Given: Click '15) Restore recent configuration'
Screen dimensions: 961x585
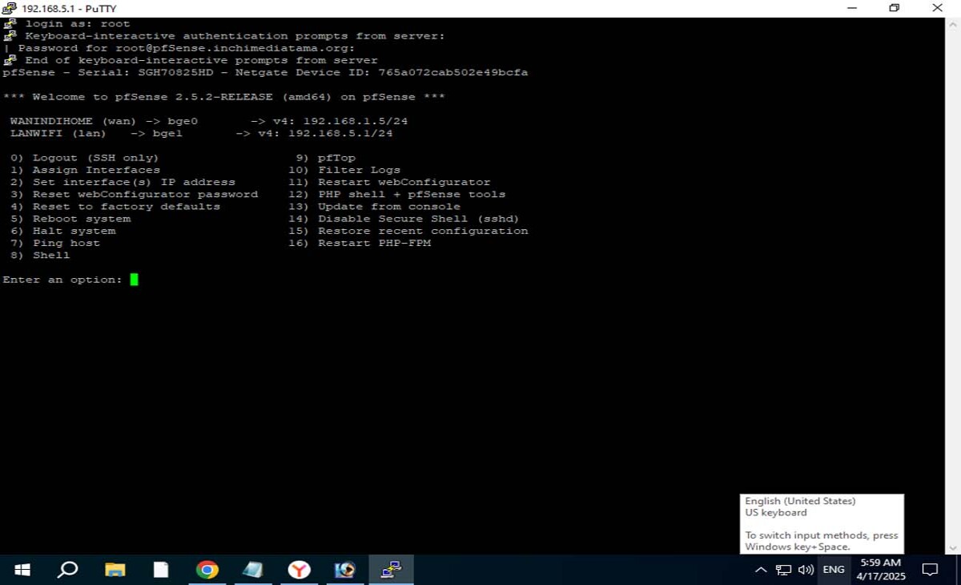Looking at the screenshot, I should 408,231.
